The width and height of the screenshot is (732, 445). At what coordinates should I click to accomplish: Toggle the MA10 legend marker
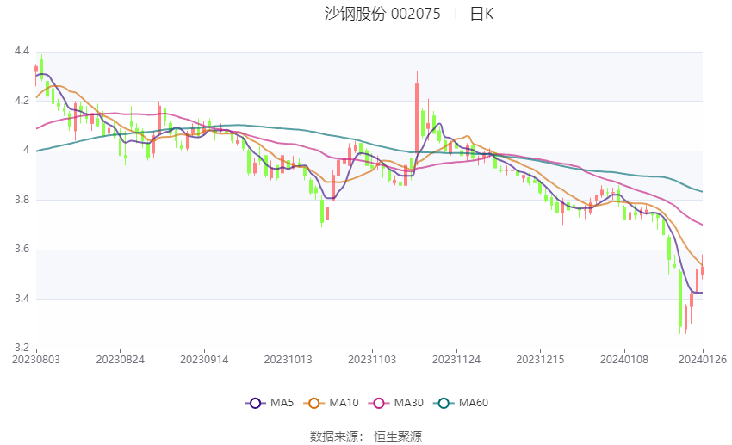pos(313,403)
